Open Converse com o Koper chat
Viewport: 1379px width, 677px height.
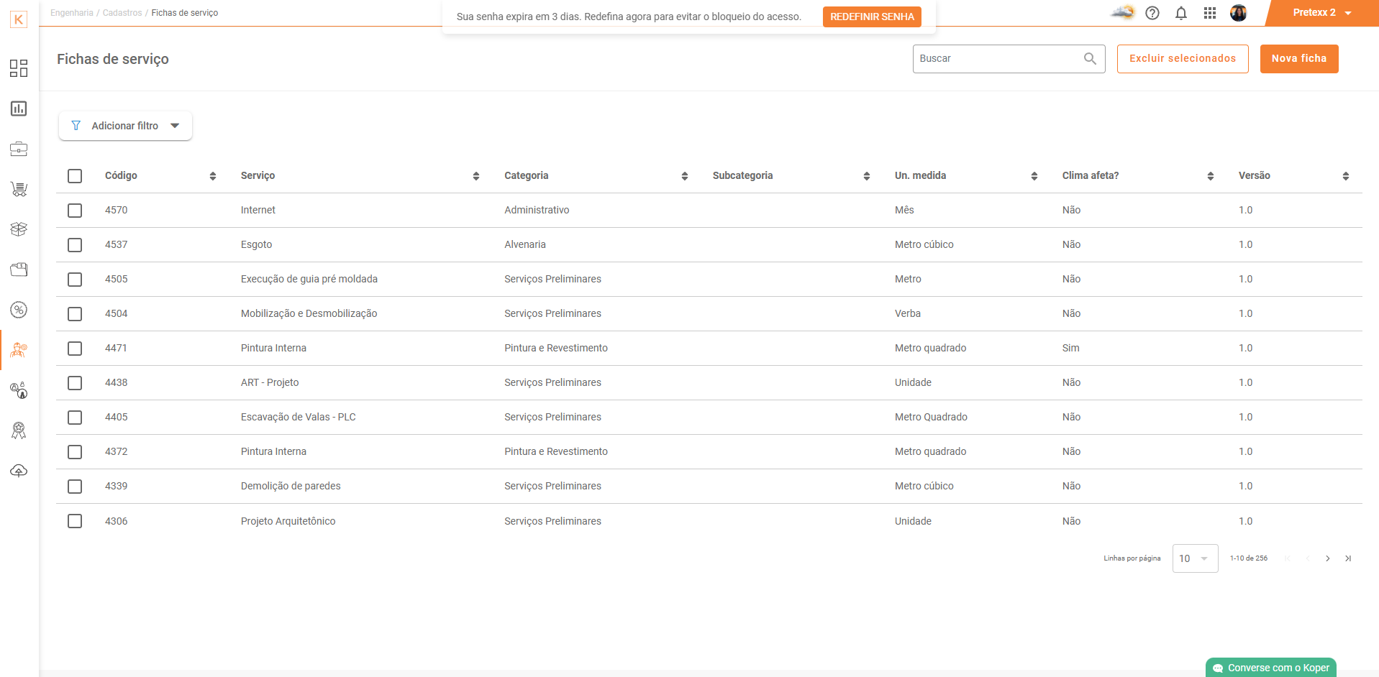1271,668
